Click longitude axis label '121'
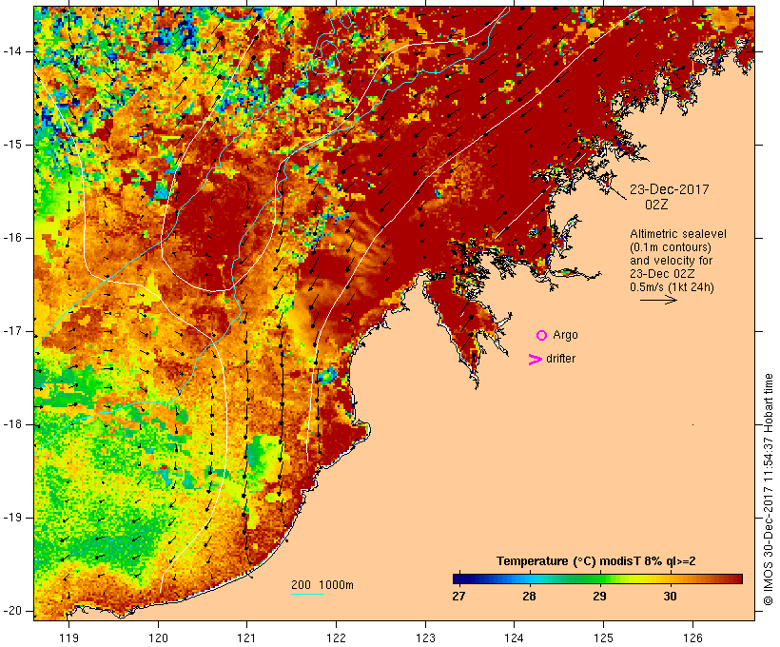780x647 pixels. (x=247, y=637)
